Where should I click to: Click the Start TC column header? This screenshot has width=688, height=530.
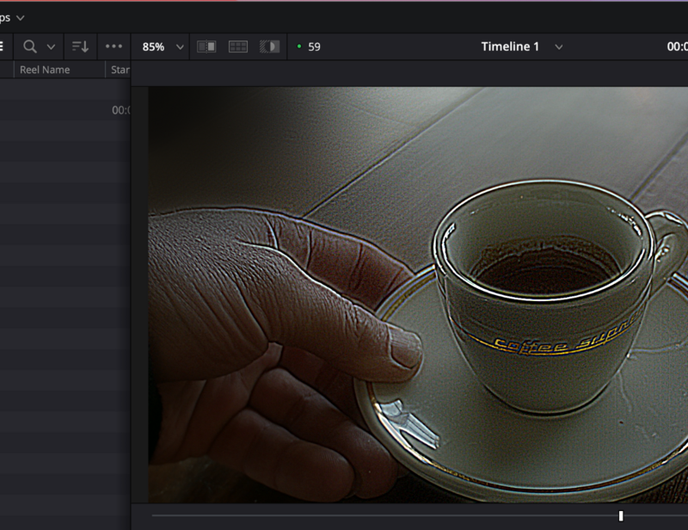click(119, 70)
